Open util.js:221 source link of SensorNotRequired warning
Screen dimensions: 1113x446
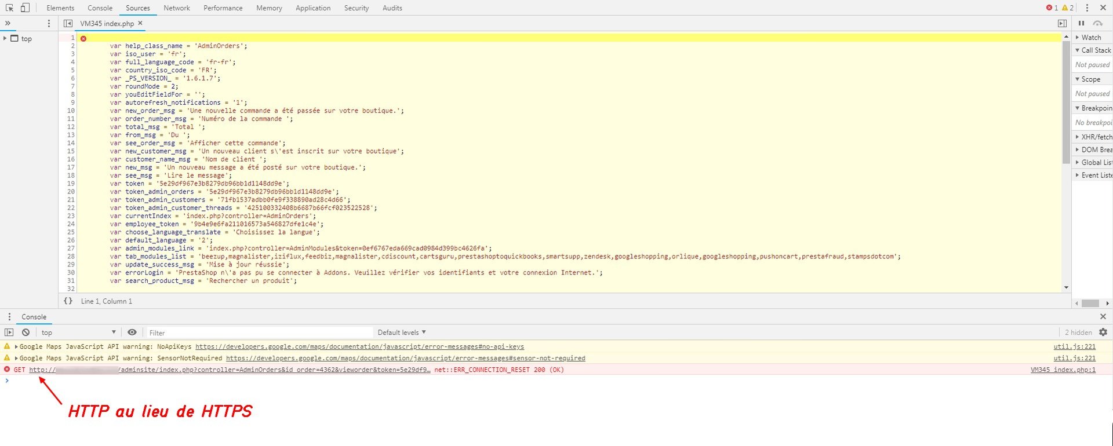point(1075,358)
